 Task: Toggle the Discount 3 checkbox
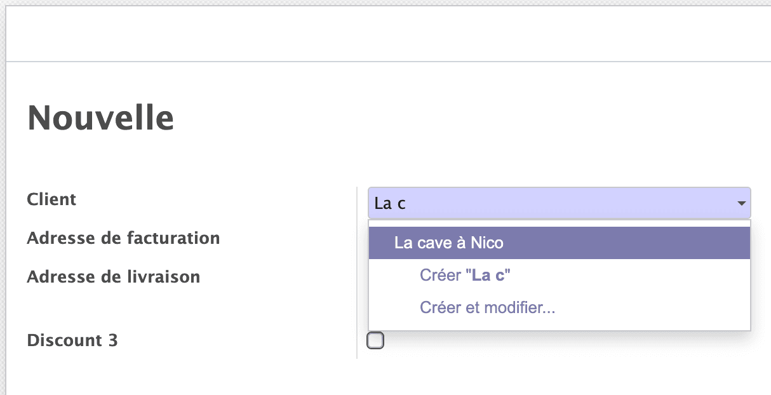pyautogui.click(x=375, y=340)
